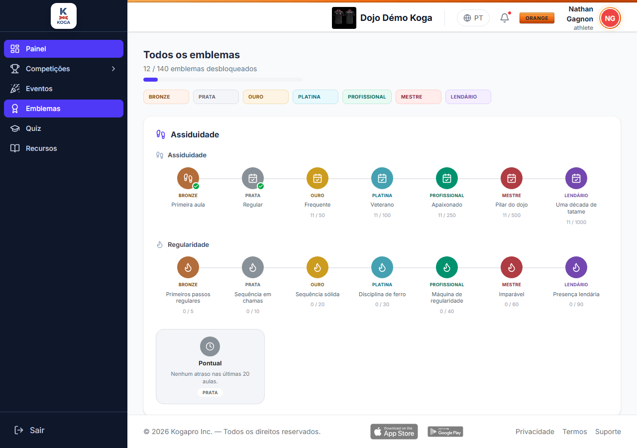Click the Google Play download button

pos(445,432)
